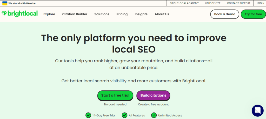The image size is (266, 119).
Task: Click the Unlimited Access checkmark icon
Action: point(154,115)
